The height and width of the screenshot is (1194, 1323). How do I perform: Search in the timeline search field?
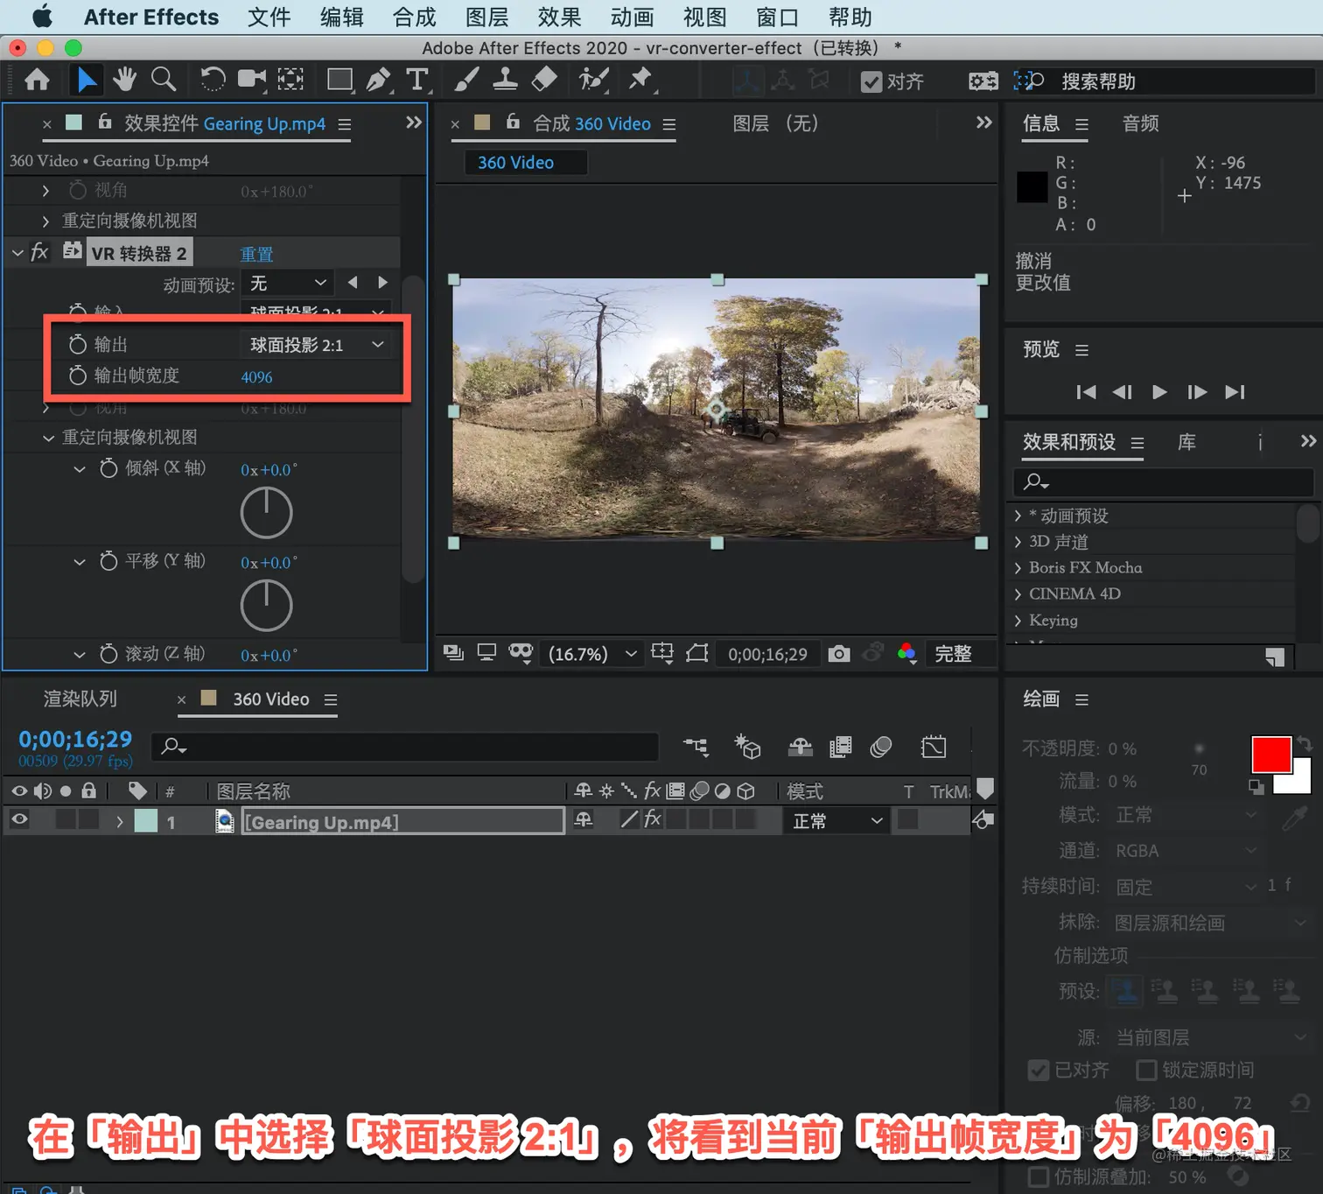pyautogui.click(x=405, y=746)
